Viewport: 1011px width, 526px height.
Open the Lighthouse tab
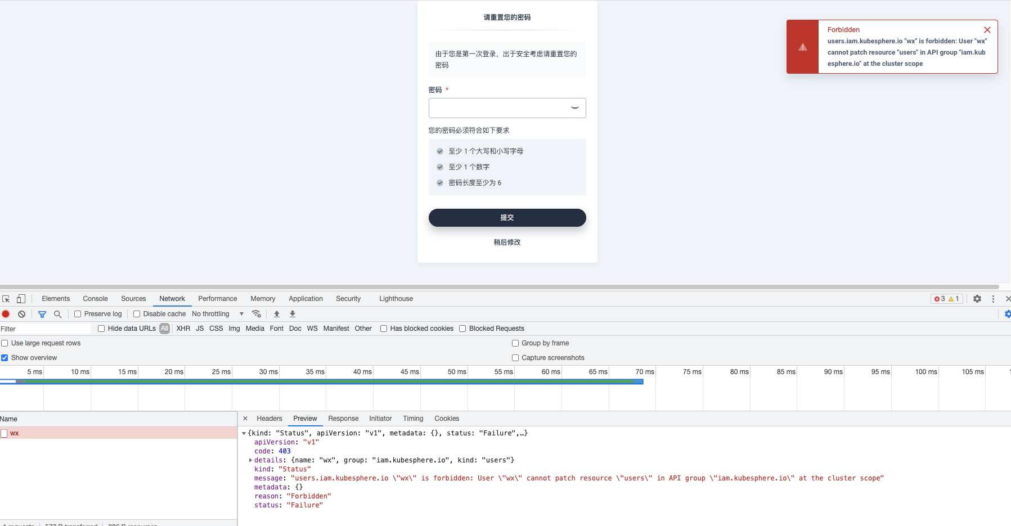[x=396, y=299]
